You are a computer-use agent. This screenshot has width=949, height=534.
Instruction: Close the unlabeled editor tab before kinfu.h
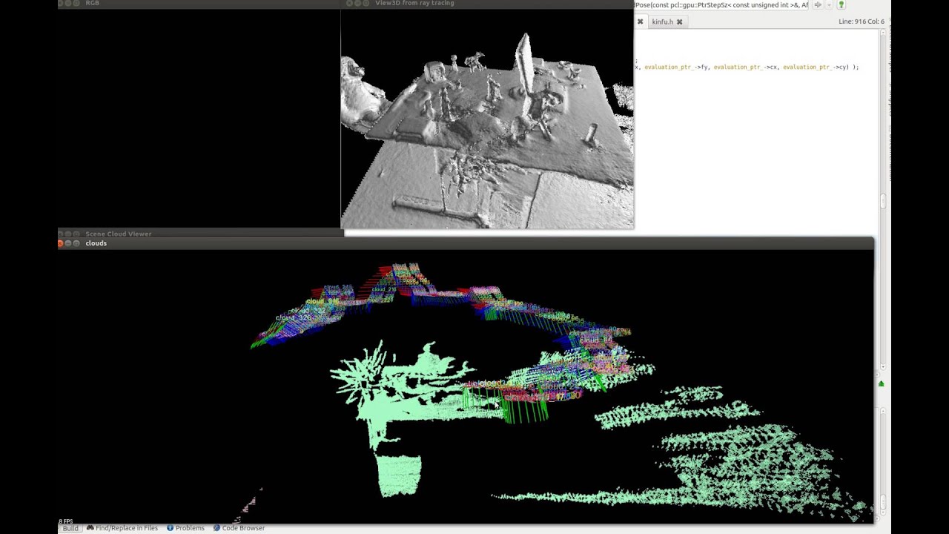click(x=640, y=22)
